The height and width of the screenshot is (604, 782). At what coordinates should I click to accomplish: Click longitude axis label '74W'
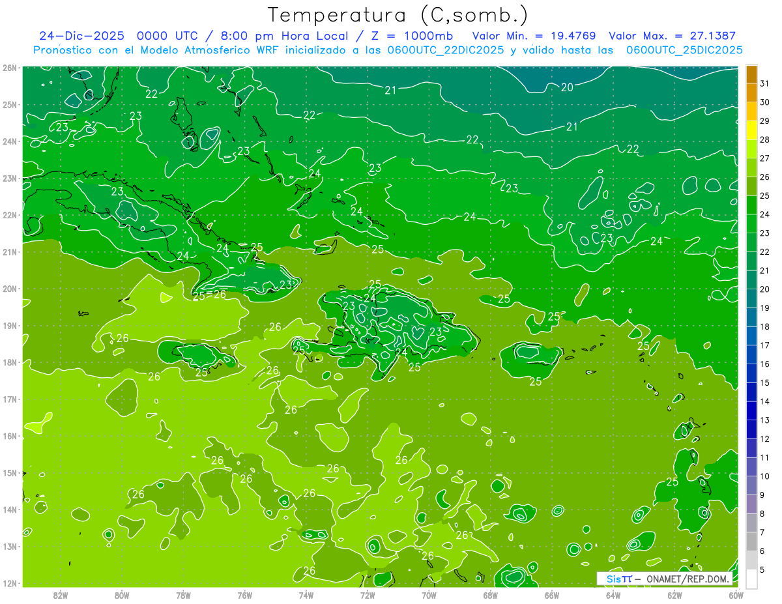[x=306, y=595]
